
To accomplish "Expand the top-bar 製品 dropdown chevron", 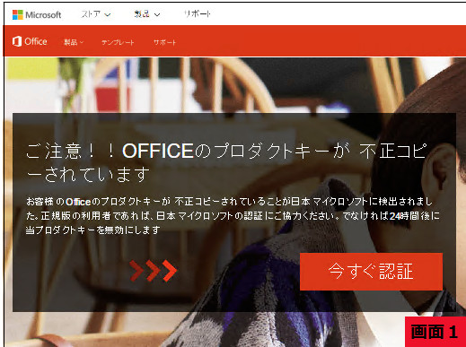I will (x=157, y=14).
